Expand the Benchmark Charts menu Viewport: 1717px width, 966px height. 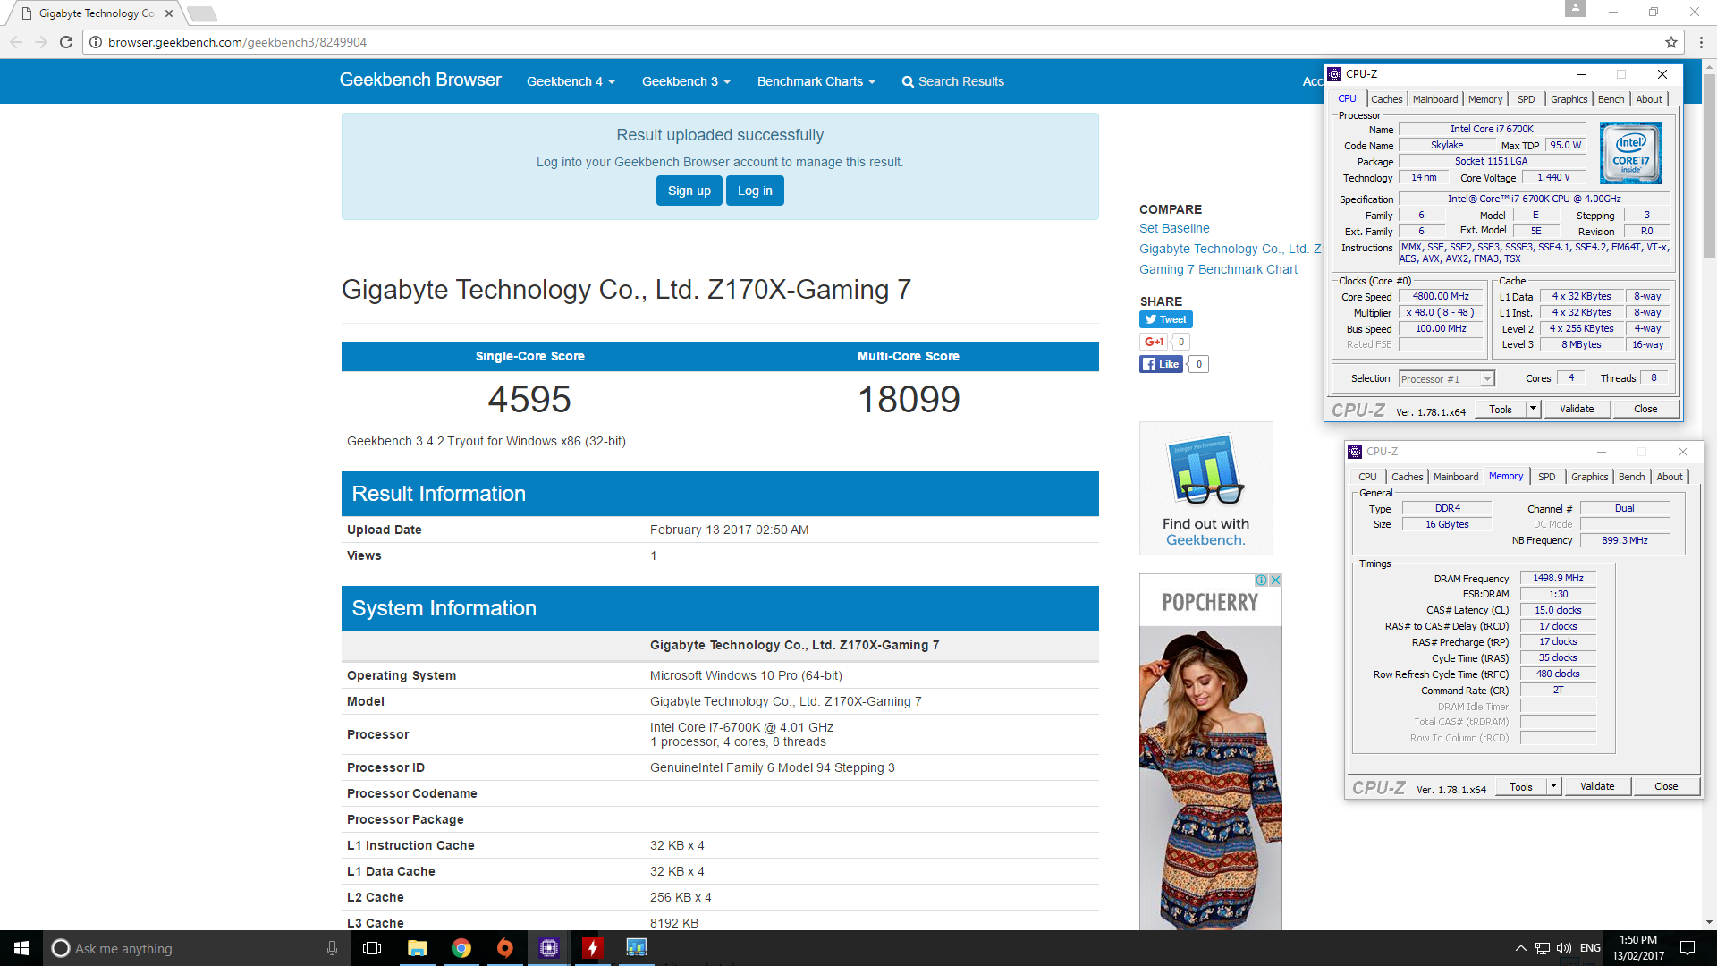[816, 81]
